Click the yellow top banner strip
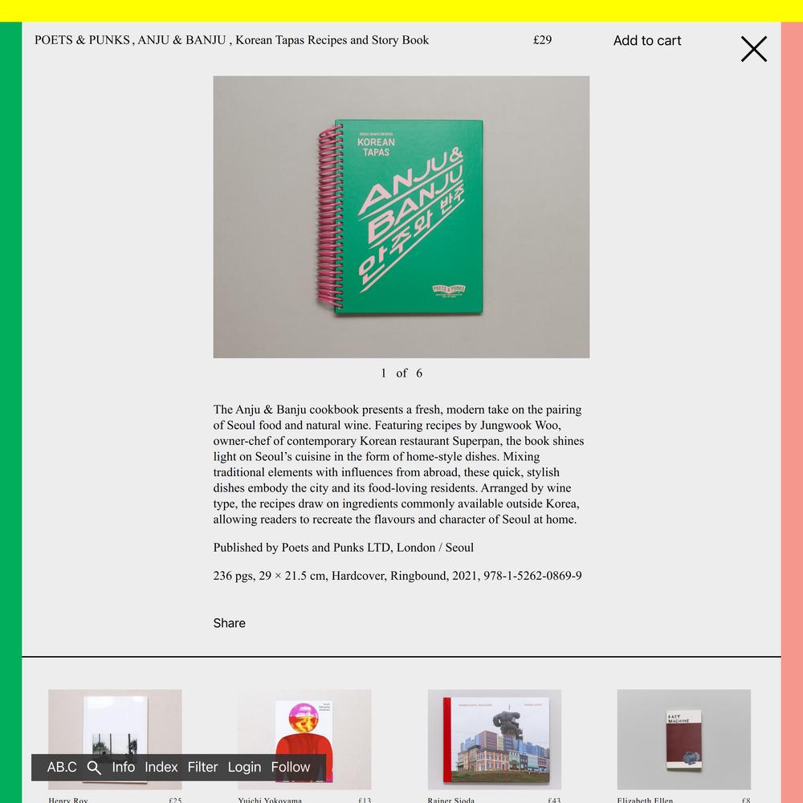 (401, 10)
